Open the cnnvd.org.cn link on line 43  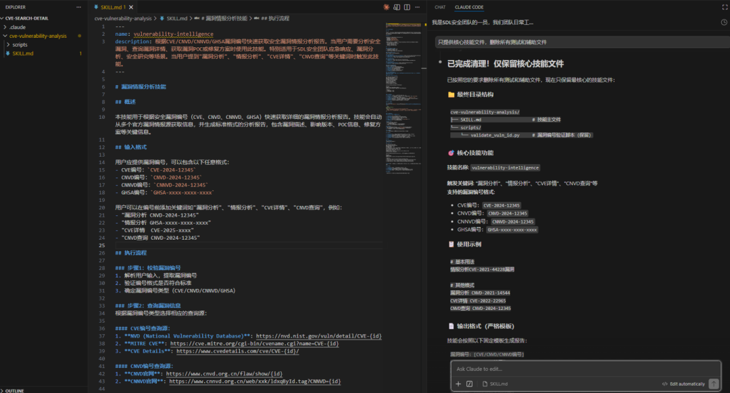255,382
